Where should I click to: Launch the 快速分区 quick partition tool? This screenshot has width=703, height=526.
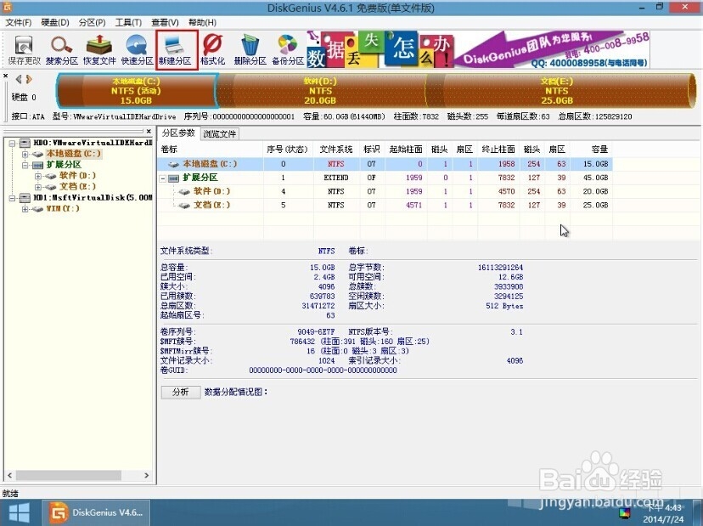[x=137, y=50]
